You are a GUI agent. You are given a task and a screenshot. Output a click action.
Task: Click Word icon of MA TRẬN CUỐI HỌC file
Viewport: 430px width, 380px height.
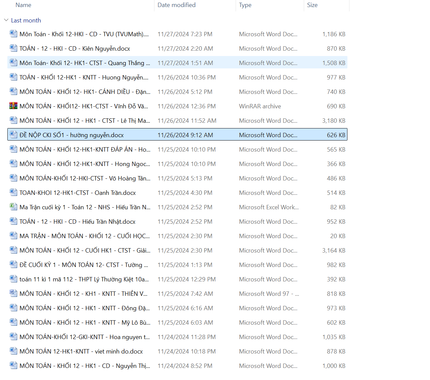(x=13, y=235)
